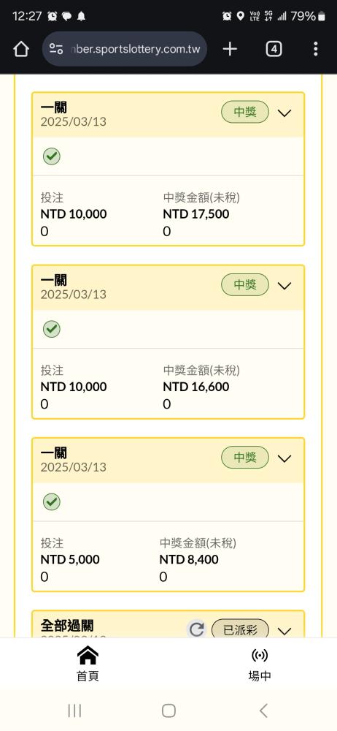
Task: Tap refresh icon on 全部過關 card
Action: (x=197, y=630)
